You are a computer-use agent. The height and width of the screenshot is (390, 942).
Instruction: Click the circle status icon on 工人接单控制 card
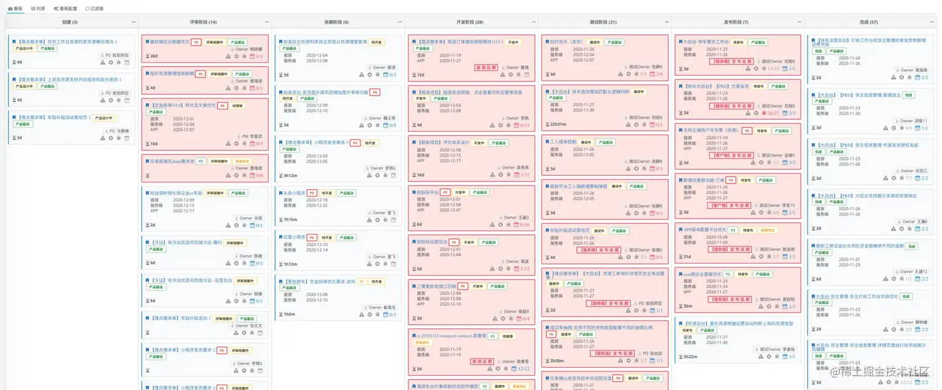click(635, 169)
